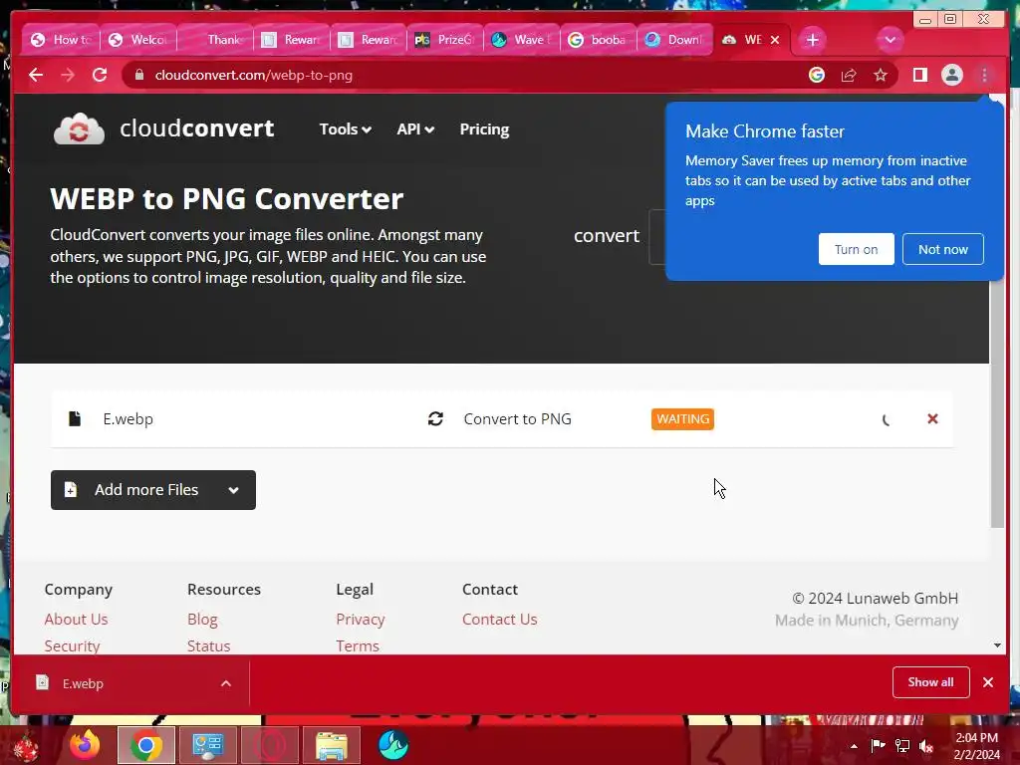Open Chrome from taskbar
1020x765 pixels.
click(x=146, y=745)
